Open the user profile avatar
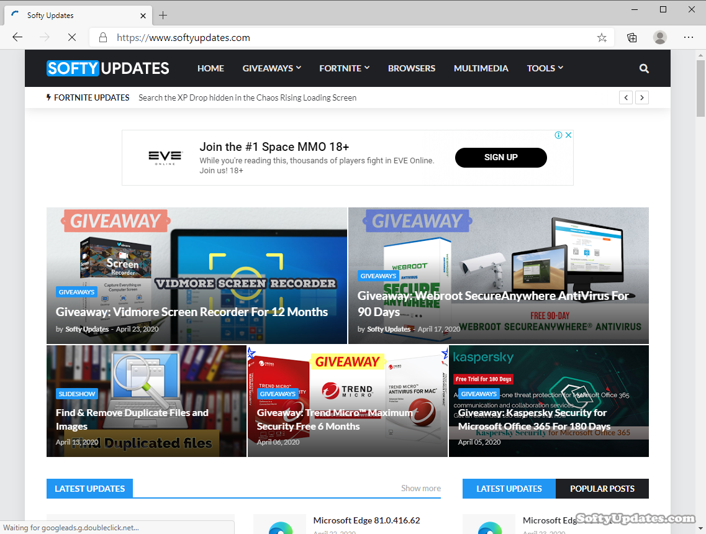The image size is (706, 534). (x=660, y=37)
